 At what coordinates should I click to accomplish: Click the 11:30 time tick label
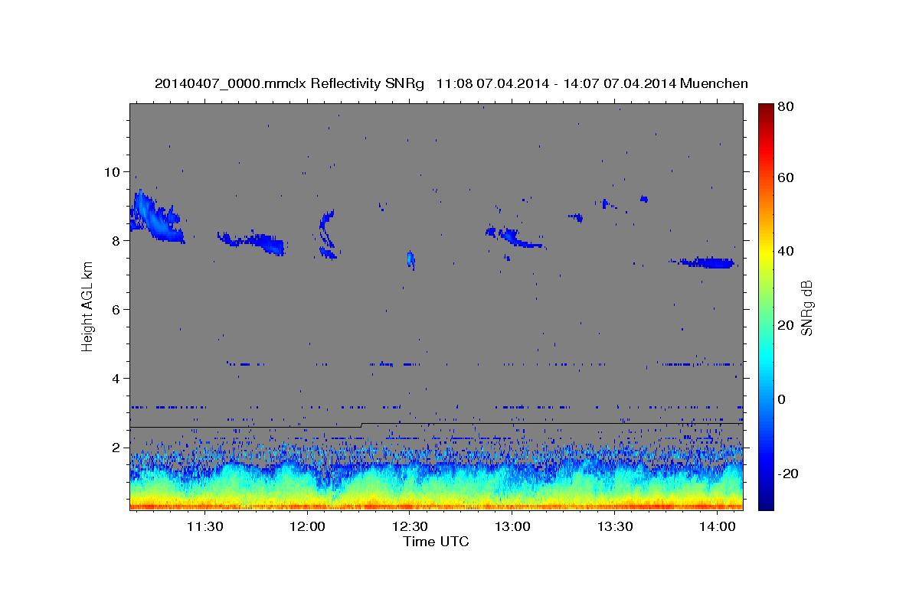(x=205, y=526)
